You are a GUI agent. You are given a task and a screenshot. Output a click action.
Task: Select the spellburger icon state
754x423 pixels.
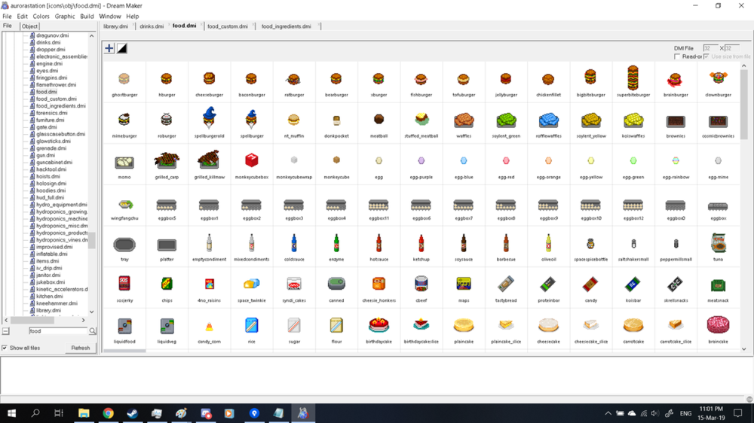click(252, 120)
